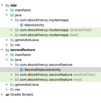Select the MainActivity class icon
The height and width of the screenshot is (103, 101).
[x=22, y=25]
